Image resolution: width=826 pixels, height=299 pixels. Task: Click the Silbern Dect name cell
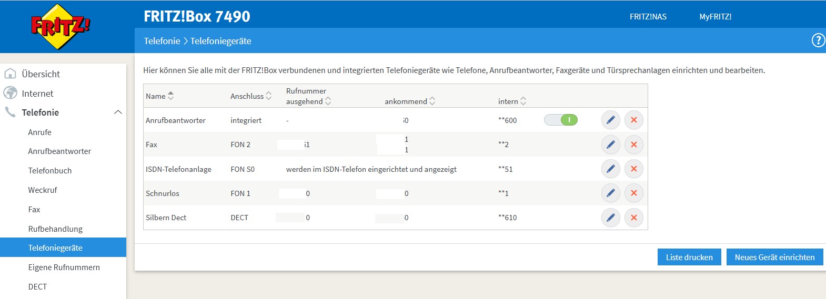166,218
